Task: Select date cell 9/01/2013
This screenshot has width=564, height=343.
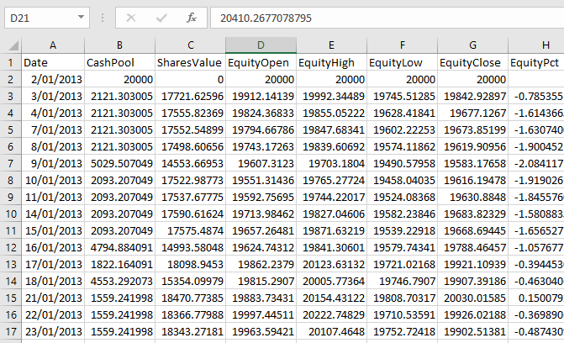Action: coord(53,163)
